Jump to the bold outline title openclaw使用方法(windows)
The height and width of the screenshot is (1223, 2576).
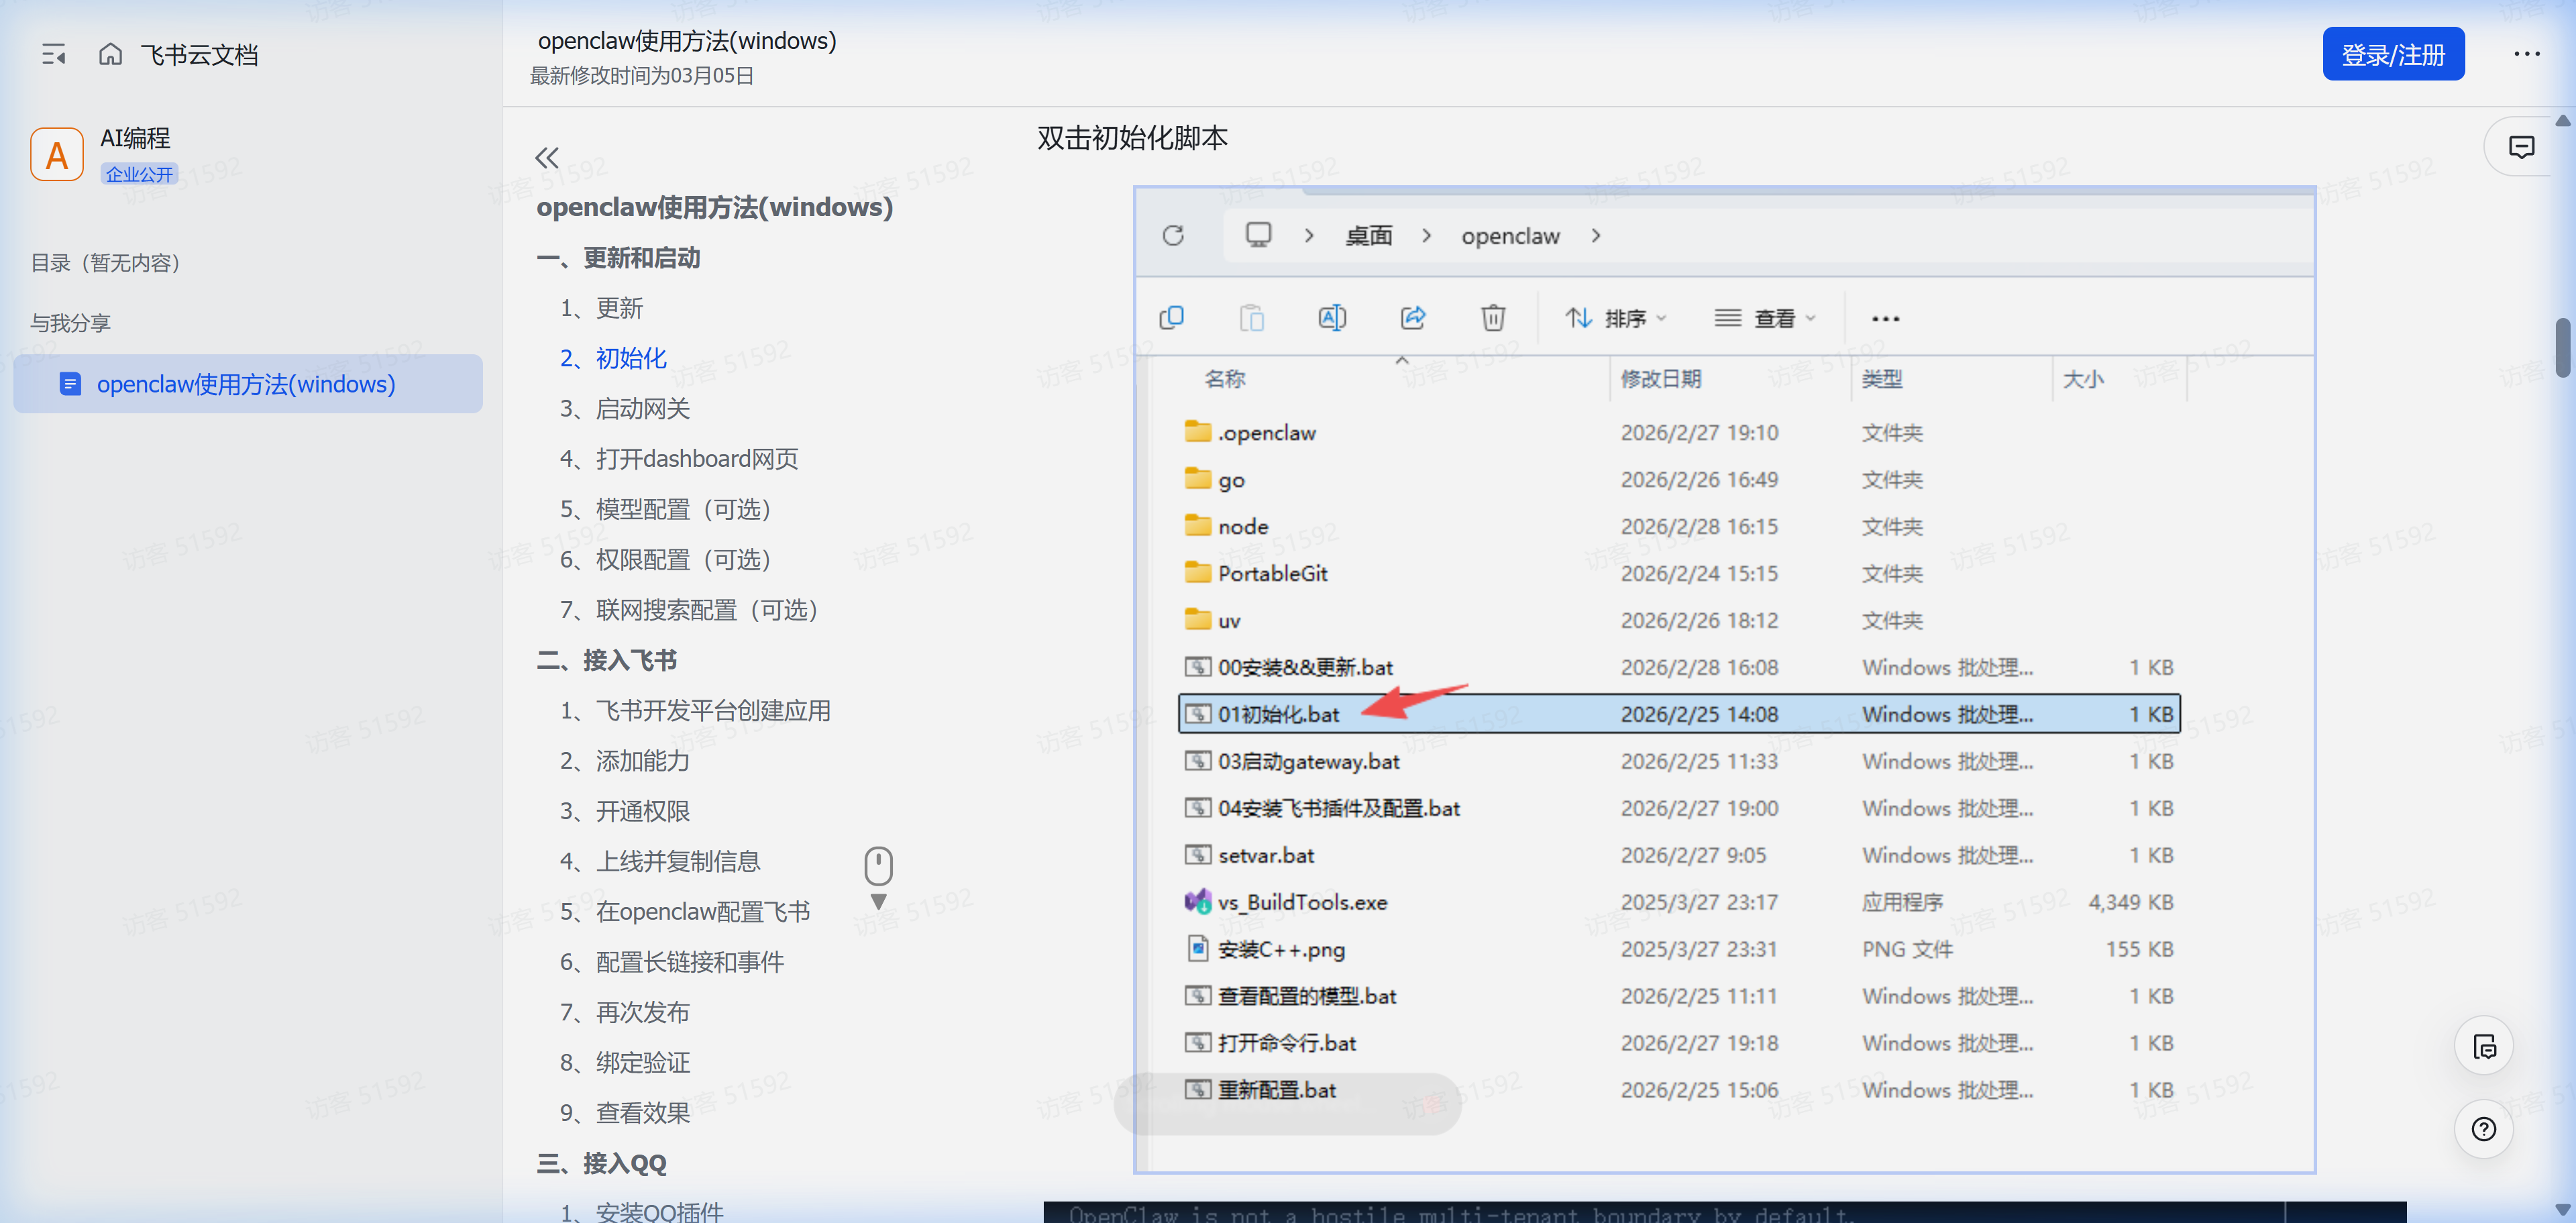715,207
